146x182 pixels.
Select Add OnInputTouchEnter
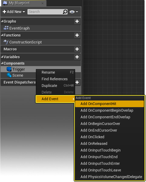(109, 163)
